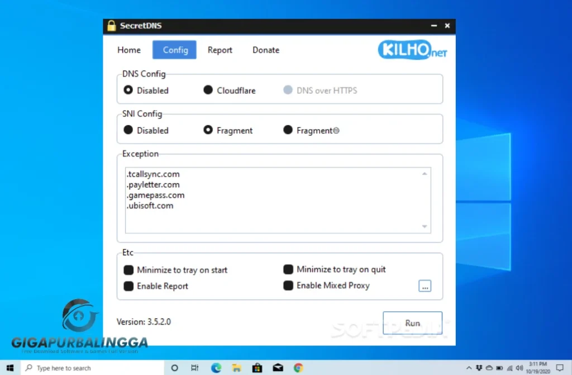Open Mixed Proxy settings ellipsis button

click(x=425, y=286)
